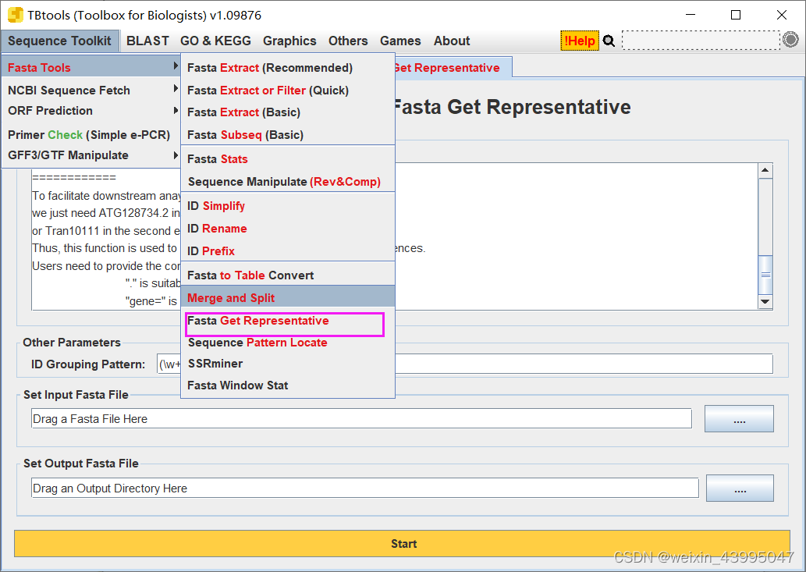Select SSRminer menu item
This screenshot has width=806, height=572.
(288, 364)
